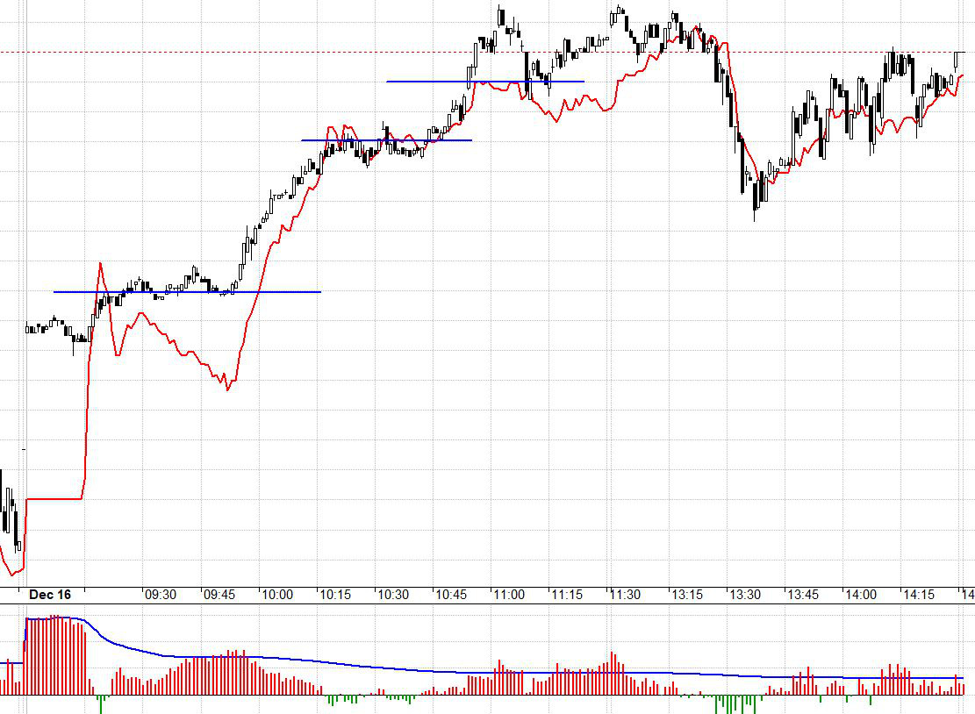Click the 13:45 time axis label
975x714 pixels.
coord(803,595)
